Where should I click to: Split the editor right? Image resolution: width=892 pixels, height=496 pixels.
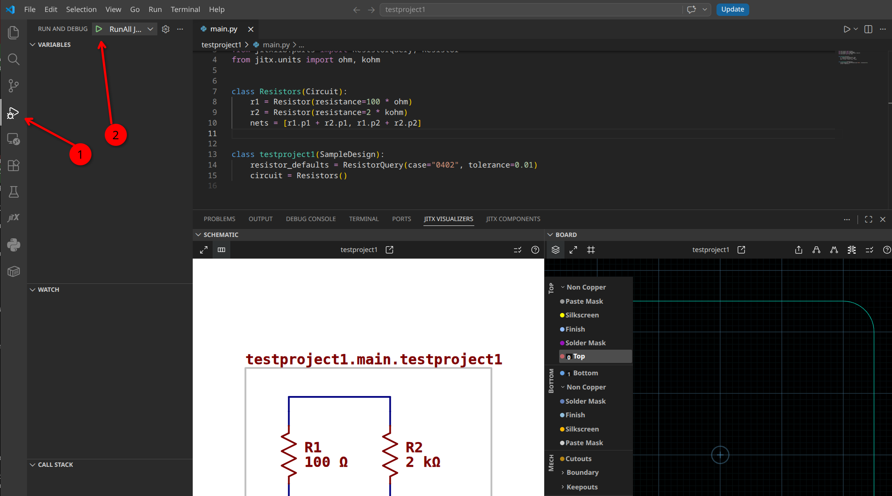click(868, 29)
